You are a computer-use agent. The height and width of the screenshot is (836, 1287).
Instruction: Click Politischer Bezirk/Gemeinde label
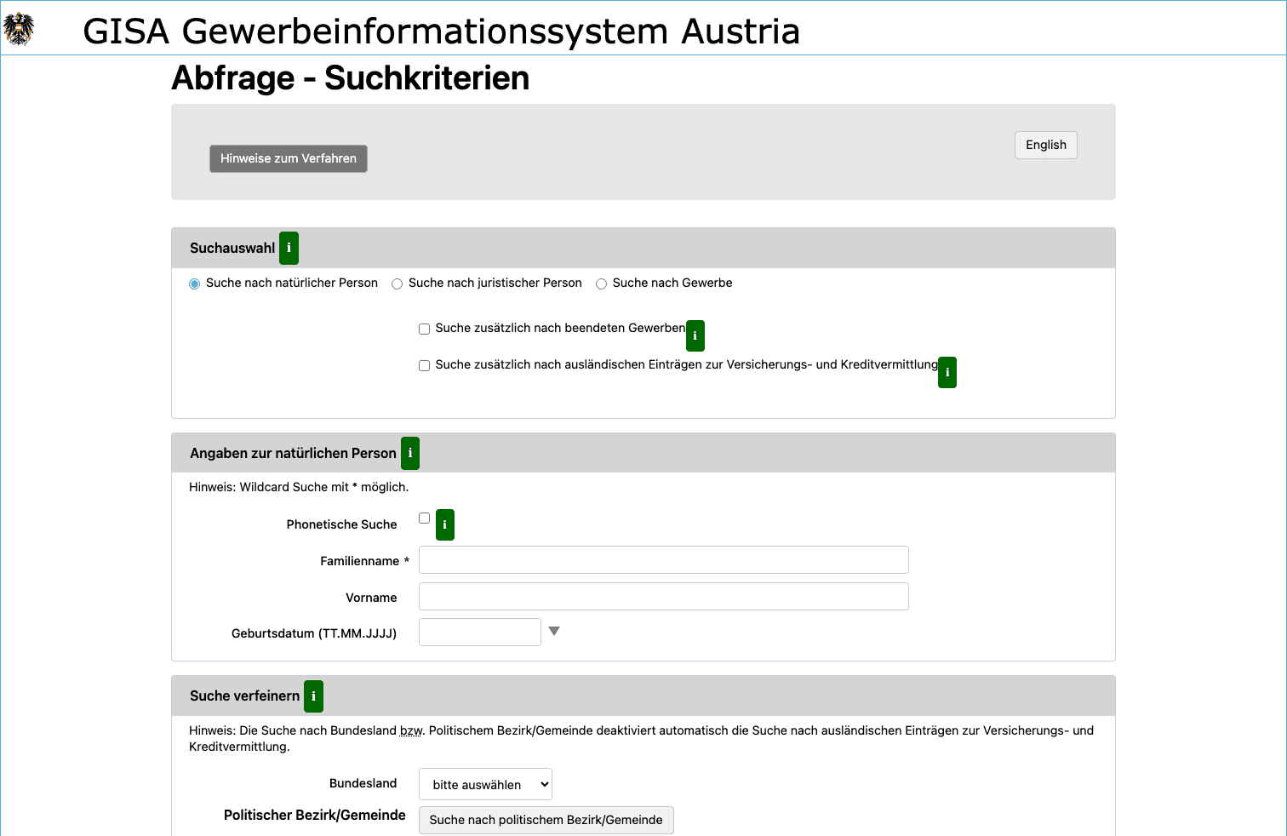tap(315, 815)
